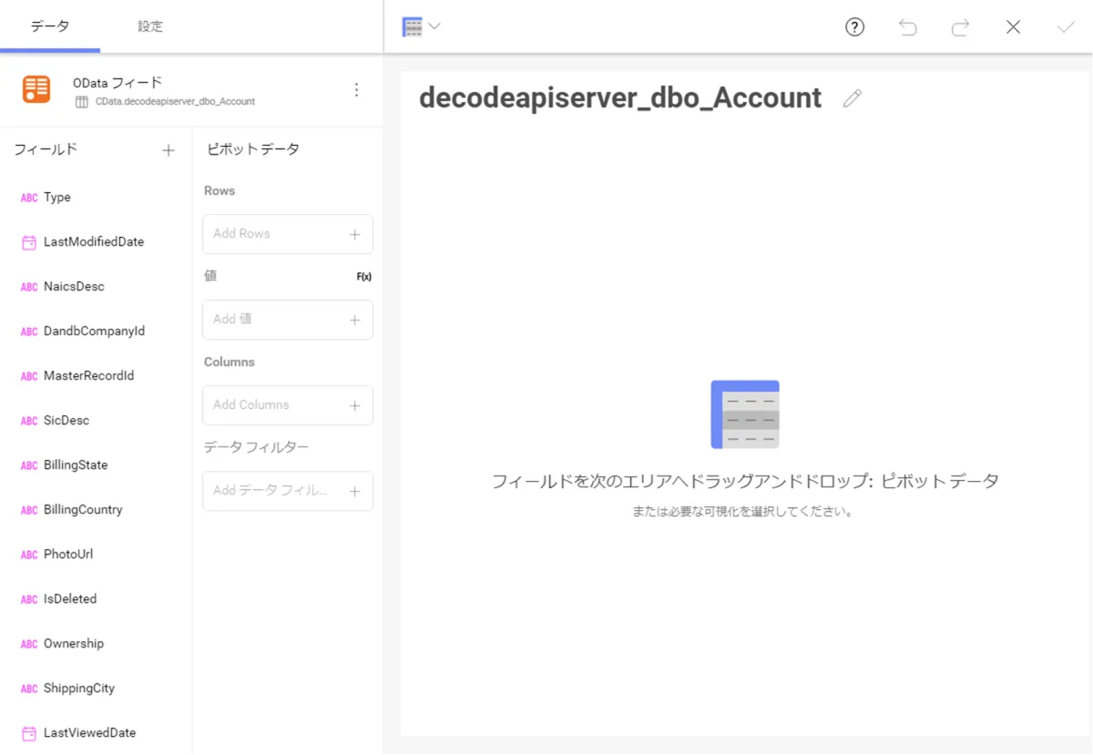Click the F(x) calculated value icon
The image size is (1093, 755).
tap(363, 277)
